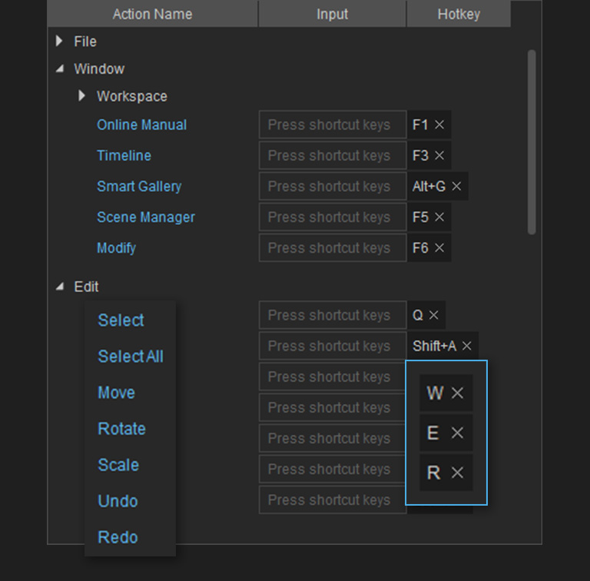Viewport: 590px width, 581px height.
Task: Clear the F6 hotkey for Modify
Action: click(x=439, y=247)
